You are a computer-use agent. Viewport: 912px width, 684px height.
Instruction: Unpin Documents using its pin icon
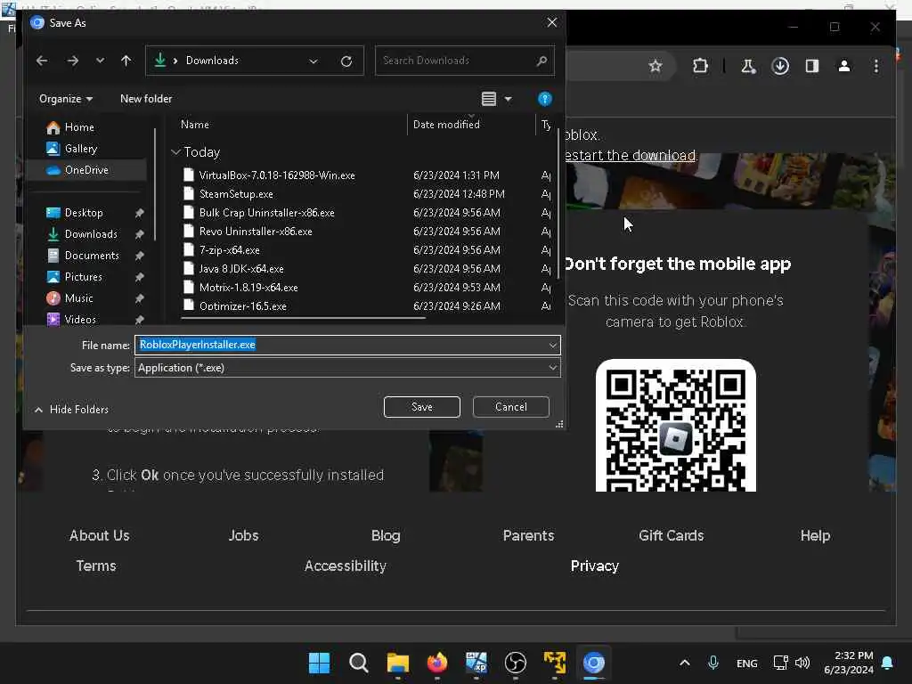[139, 256]
